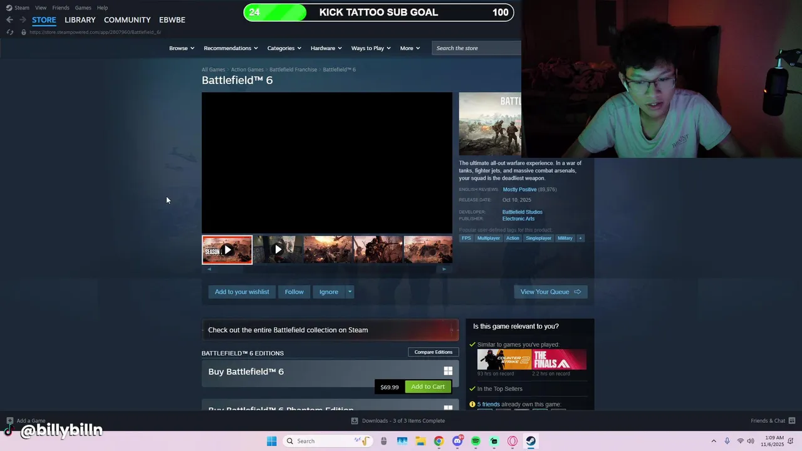Click Add to your wishlist
Image resolution: width=802 pixels, height=451 pixels.
tap(242, 292)
